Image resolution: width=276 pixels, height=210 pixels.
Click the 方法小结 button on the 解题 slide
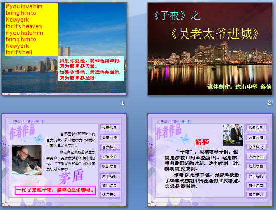click(256, 157)
